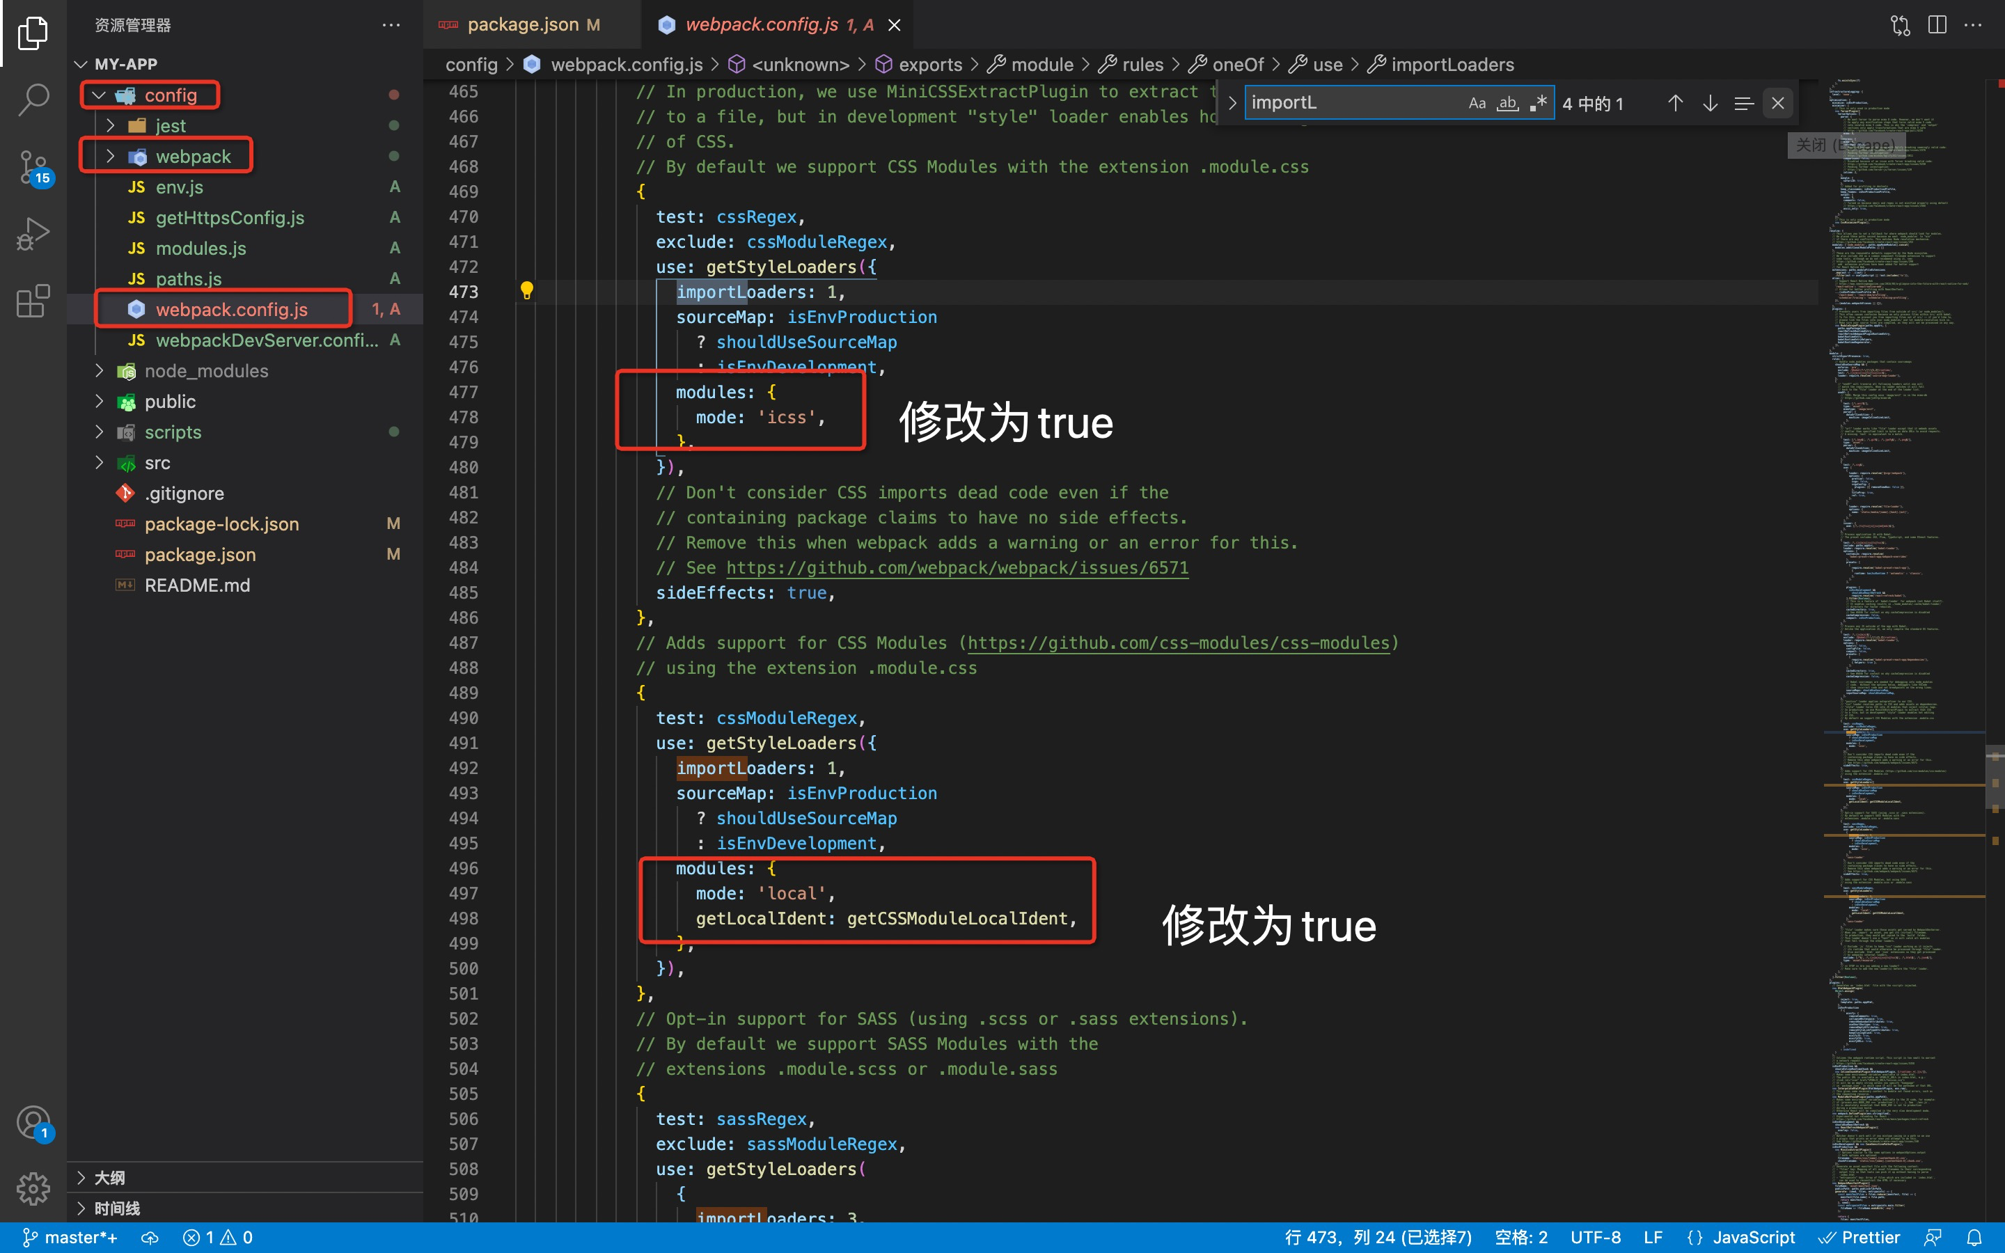2005x1253 pixels.
Task: Open the Source Control view
Action: pyautogui.click(x=33, y=166)
